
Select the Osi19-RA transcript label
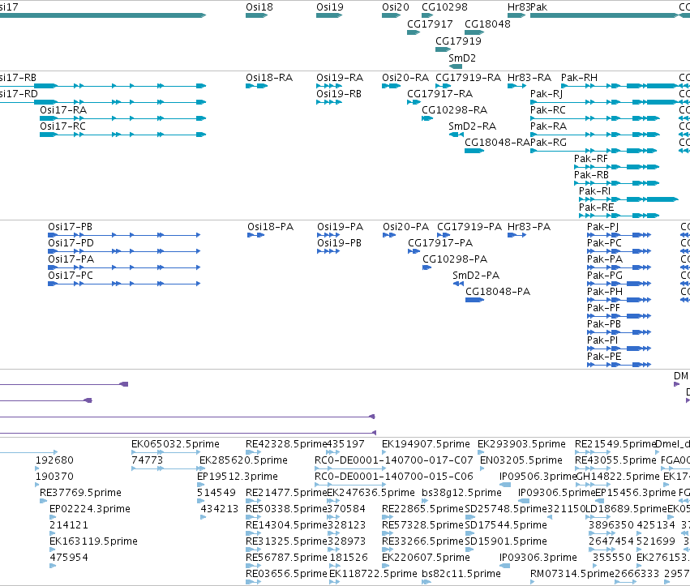tap(340, 78)
